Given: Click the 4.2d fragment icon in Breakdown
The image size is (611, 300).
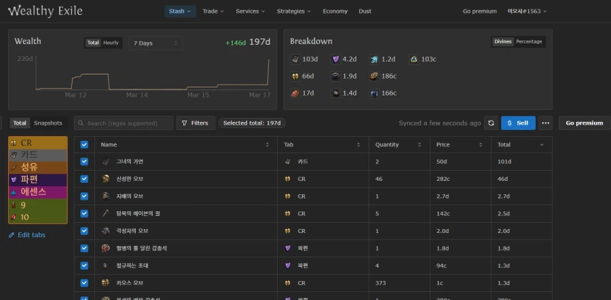Looking at the screenshot, I should [335, 60].
